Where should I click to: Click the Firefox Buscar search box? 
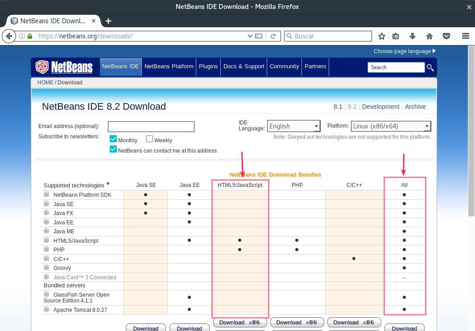pos(328,36)
